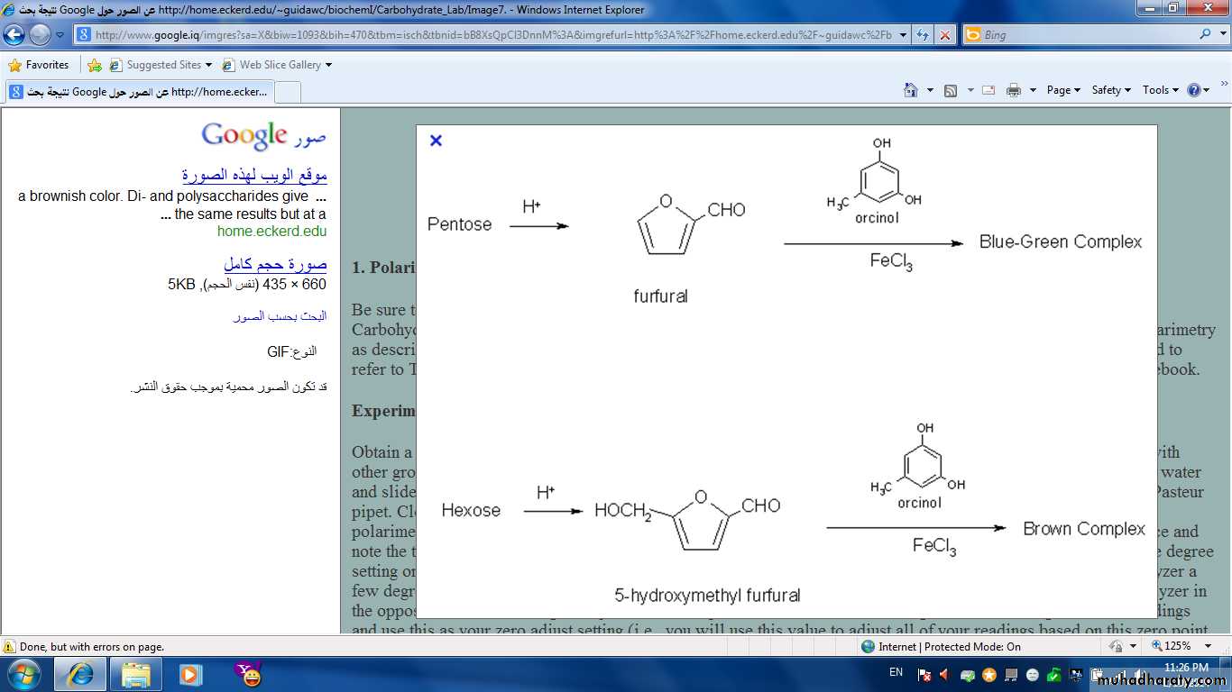Open the Suggested Sites favorites item
The width and height of the screenshot is (1232, 692).
[162, 65]
